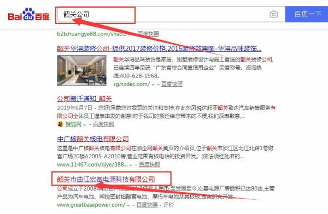The width and height of the screenshot is (328, 214).
Task: Click the 评价 link
Action: pos(168,205)
